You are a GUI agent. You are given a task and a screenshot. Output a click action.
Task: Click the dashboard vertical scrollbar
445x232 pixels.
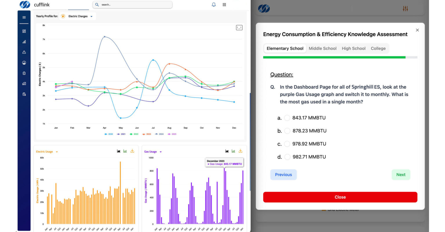point(250,141)
